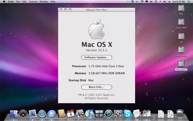193x121 pixels.
Task: Click the Wi-Fi status icon
Action: [142, 2]
